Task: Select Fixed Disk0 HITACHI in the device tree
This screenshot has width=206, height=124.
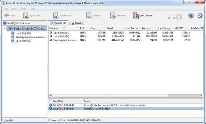Action: point(27,29)
